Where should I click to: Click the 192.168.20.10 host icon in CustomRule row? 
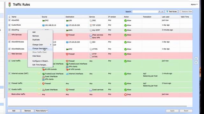click(x=43, y=25)
